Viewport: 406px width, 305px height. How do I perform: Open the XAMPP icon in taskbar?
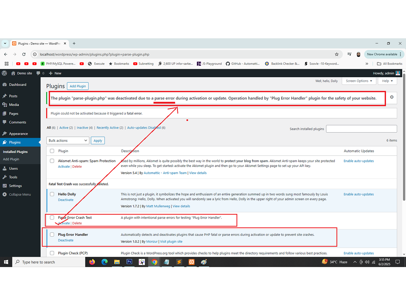pyautogui.click(x=191, y=262)
